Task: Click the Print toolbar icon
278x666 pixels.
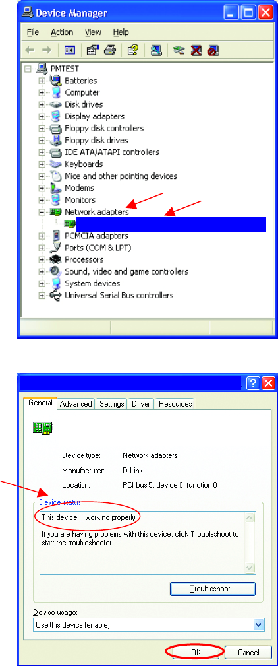Action: coord(110,51)
